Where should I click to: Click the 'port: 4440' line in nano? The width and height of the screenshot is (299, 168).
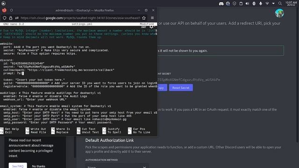[47, 47]
